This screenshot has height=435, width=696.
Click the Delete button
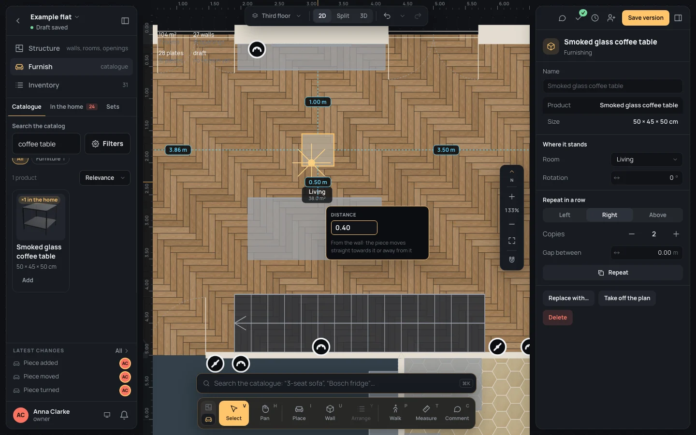tap(558, 318)
